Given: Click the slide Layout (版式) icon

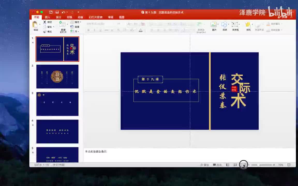Looking at the screenshot, I should click(72, 22).
